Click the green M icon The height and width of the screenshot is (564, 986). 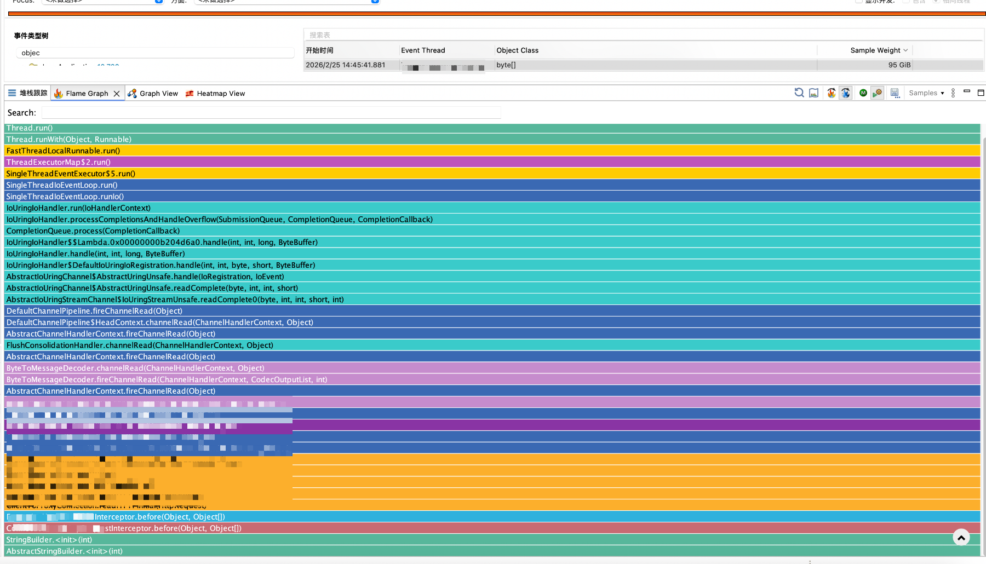[x=863, y=93]
